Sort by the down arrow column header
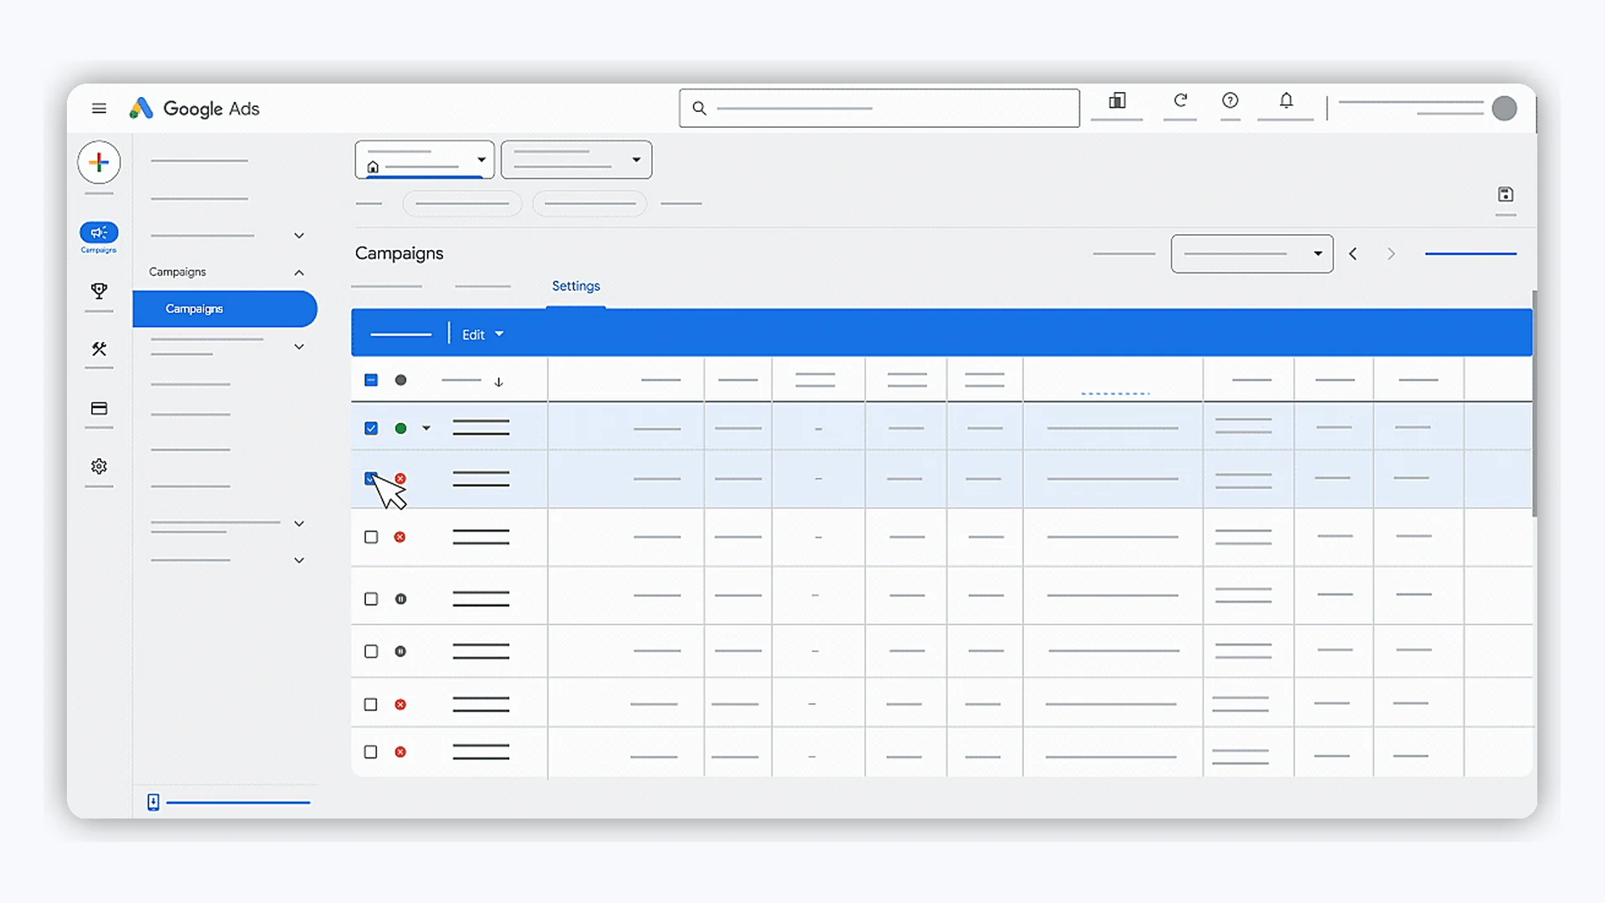1605x903 pixels. point(498,382)
